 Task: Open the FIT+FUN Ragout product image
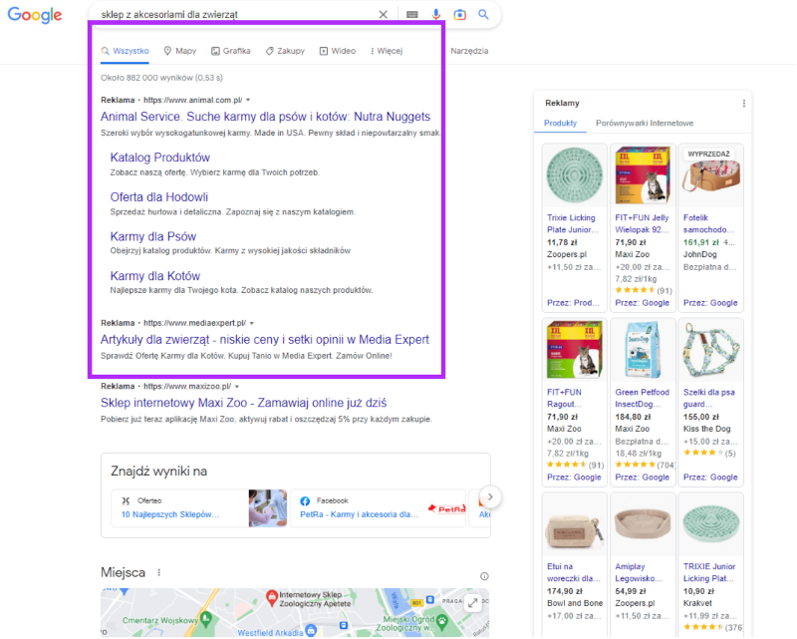(575, 350)
